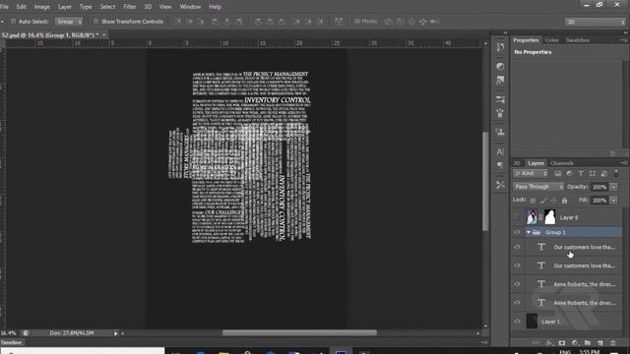Switch to the Color tab
The width and height of the screenshot is (630, 354).
coord(551,40)
